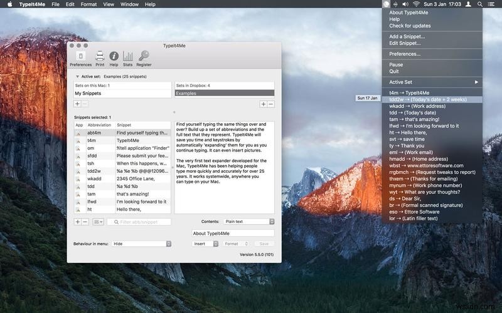The image size is (502, 313).
Task: Click the Snippet column header
Action: [143, 125]
